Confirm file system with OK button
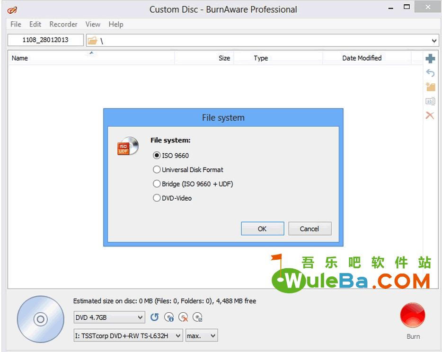442x352 pixels. (263, 229)
